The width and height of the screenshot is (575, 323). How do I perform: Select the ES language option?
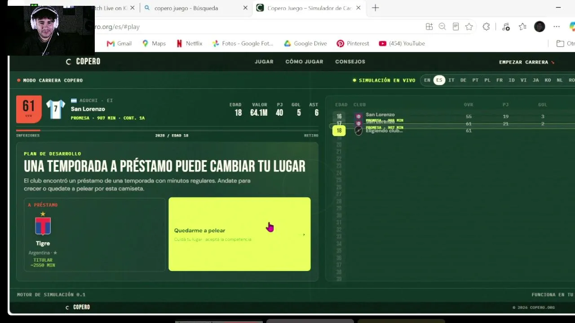(x=439, y=80)
